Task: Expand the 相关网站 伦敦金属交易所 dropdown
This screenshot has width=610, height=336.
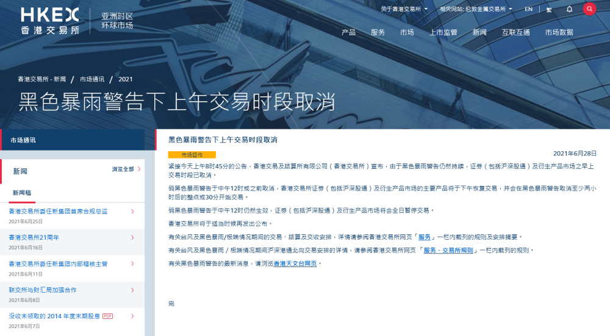Action: point(476,9)
